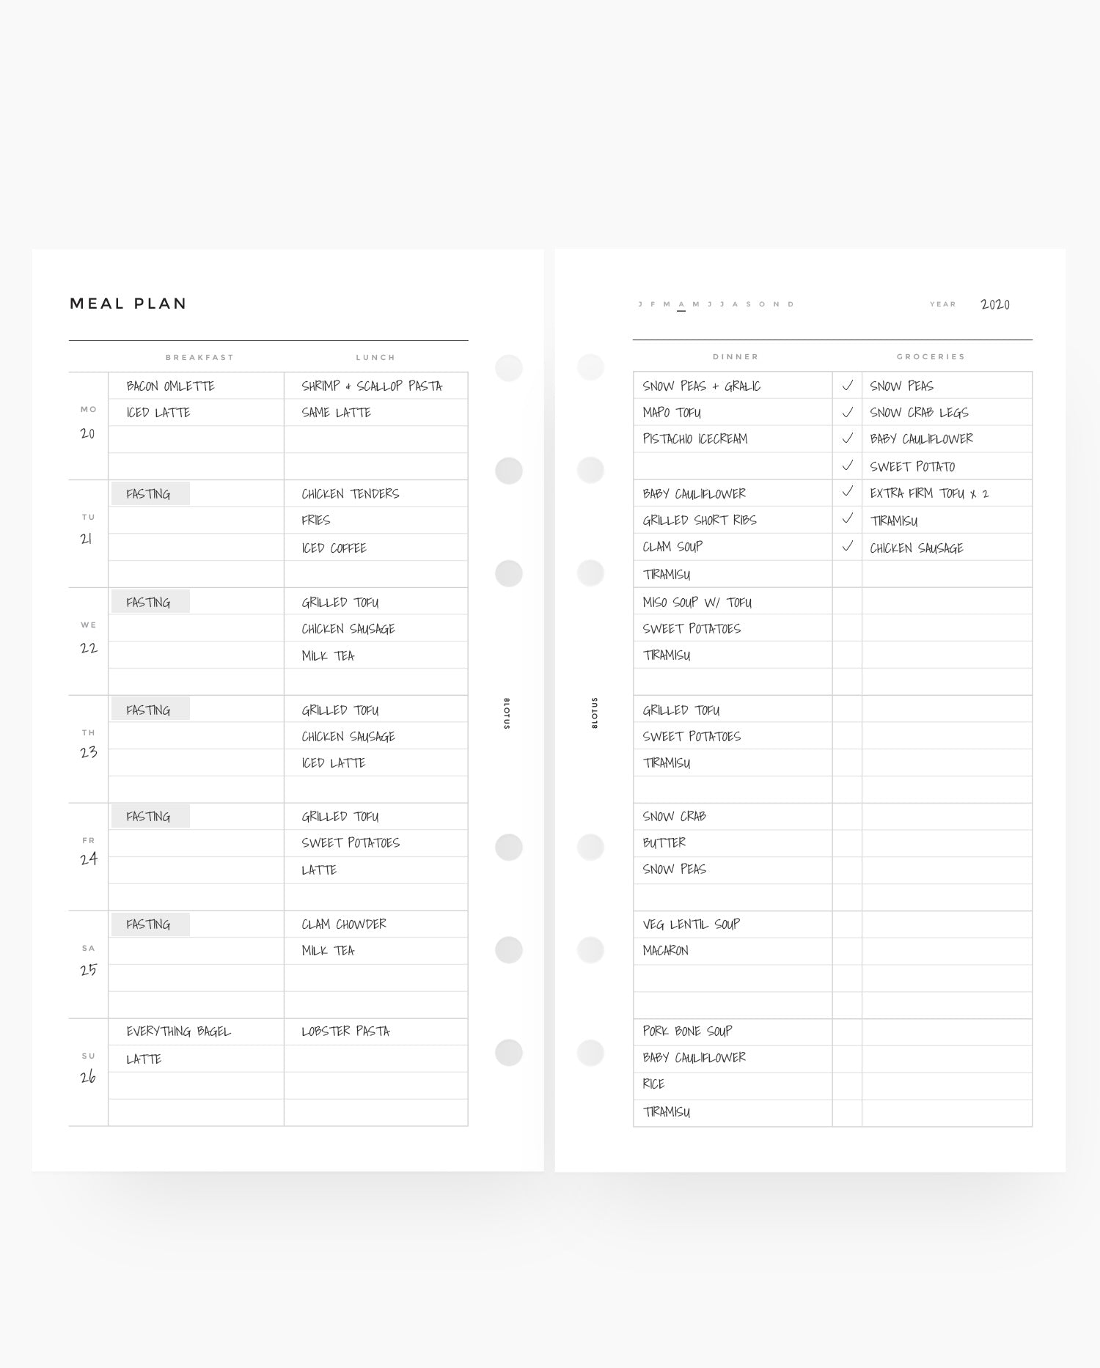The height and width of the screenshot is (1368, 1100).
Task: Uncheck the Sweet Potato grocery checkbox
Action: click(x=847, y=466)
